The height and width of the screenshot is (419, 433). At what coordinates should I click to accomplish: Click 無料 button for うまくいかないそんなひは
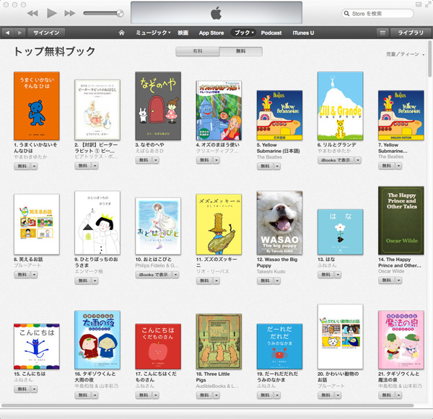pyautogui.click(x=22, y=166)
